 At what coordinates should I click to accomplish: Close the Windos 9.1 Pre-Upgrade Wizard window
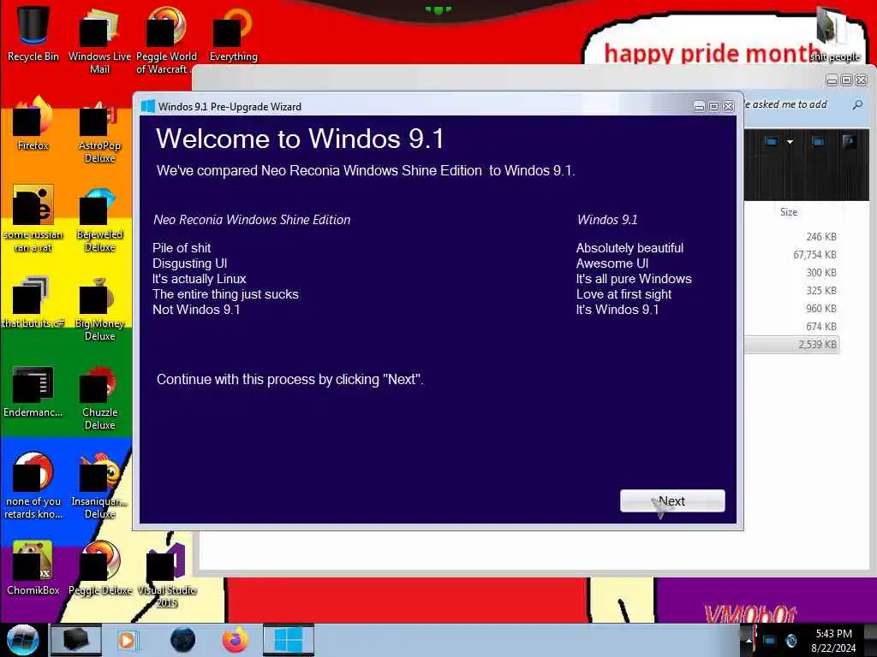(728, 106)
